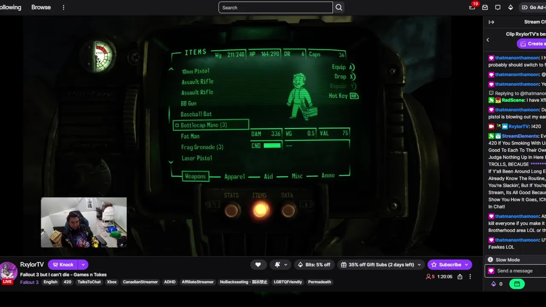Click the Go Ad-Free button
Viewport: 546px width, 307px height.
point(533,7)
